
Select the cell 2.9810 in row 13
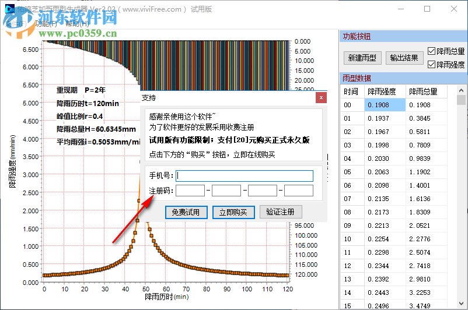tap(427, 279)
